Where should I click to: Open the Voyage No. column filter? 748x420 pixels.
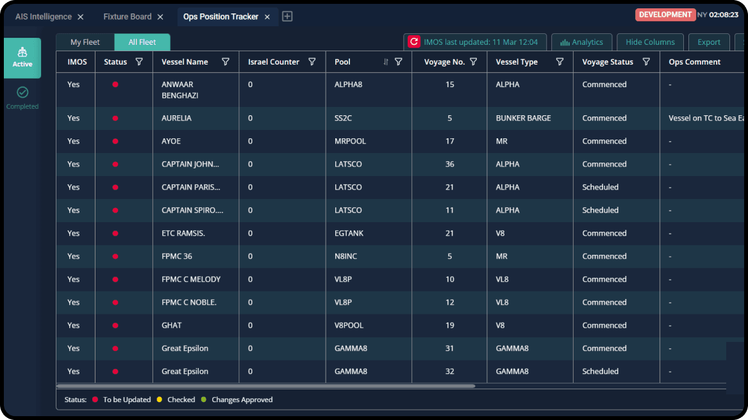pos(473,61)
